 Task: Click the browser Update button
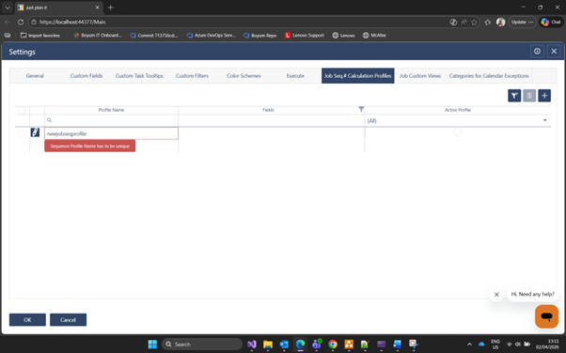click(522, 22)
